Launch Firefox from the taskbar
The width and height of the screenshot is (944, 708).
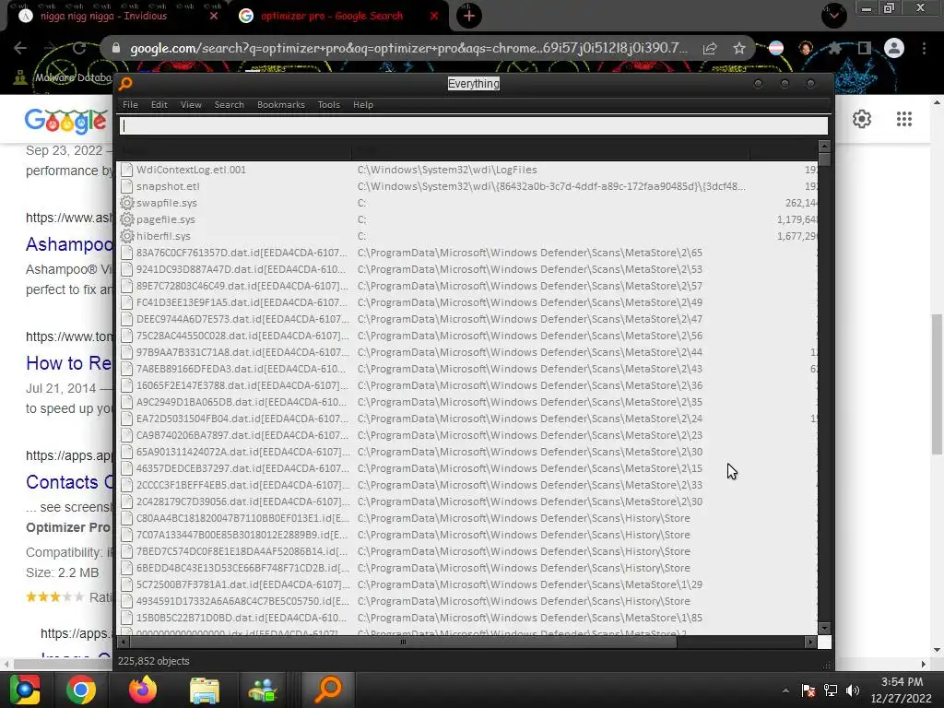(143, 690)
